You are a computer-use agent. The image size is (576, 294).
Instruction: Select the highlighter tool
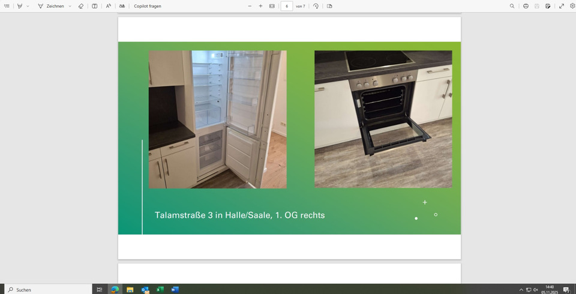(x=20, y=6)
